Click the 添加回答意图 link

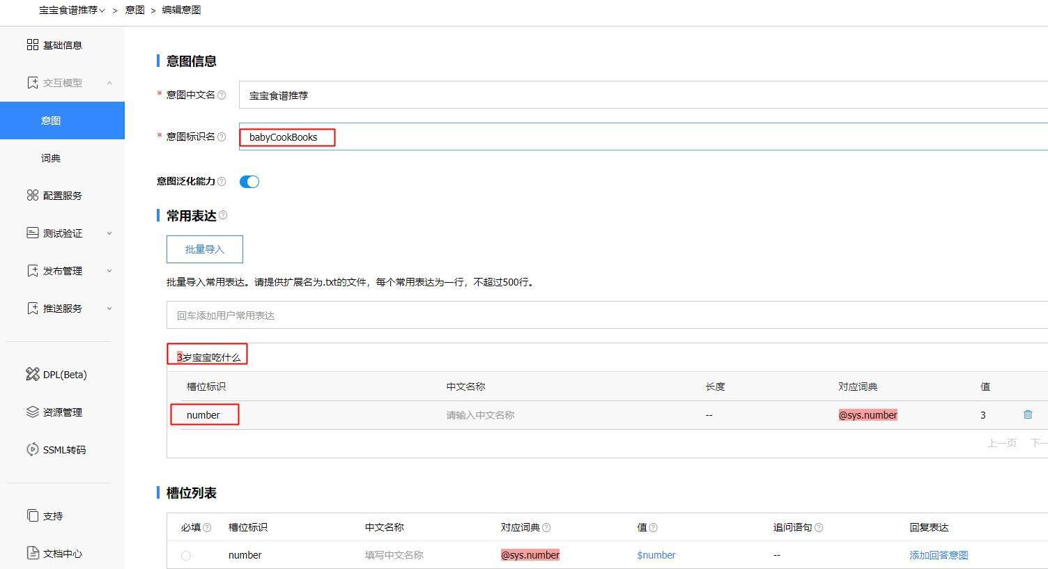click(x=938, y=555)
